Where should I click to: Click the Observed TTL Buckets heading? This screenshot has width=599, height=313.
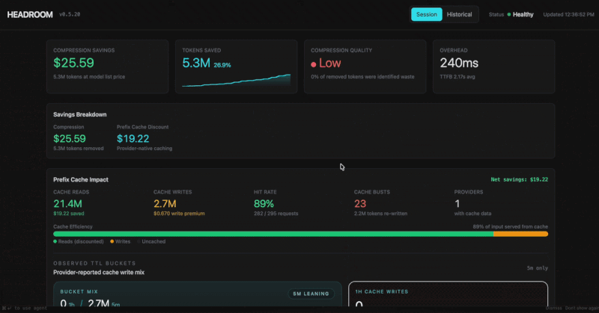pyautogui.click(x=94, y=264)
